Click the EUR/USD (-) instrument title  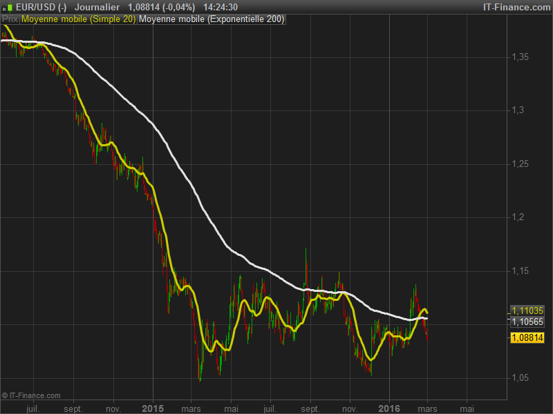[41, 7]
